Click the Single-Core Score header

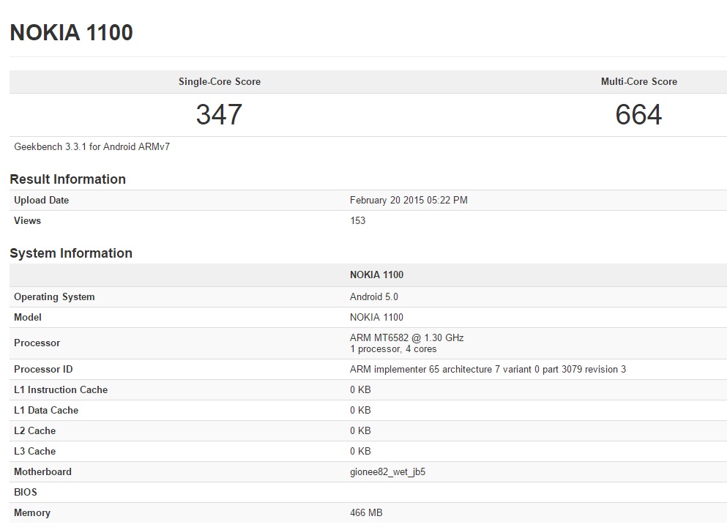(219, 81)
